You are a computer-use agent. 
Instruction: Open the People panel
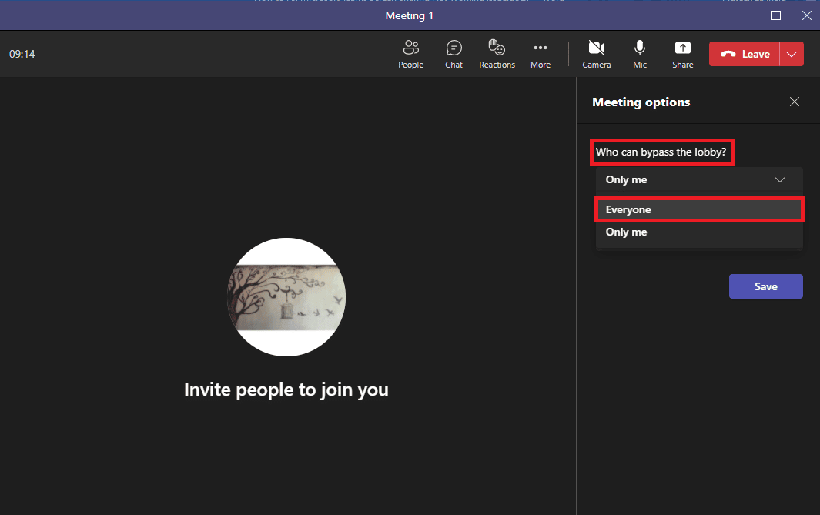tap(410, 54)
